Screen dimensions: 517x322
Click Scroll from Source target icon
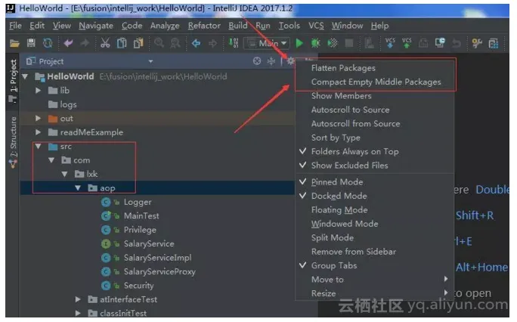pyautogui.click(x=257, y=61)
